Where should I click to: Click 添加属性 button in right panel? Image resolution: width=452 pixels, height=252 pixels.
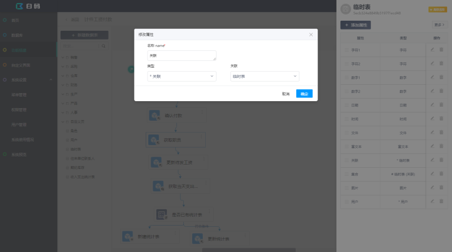356,25
